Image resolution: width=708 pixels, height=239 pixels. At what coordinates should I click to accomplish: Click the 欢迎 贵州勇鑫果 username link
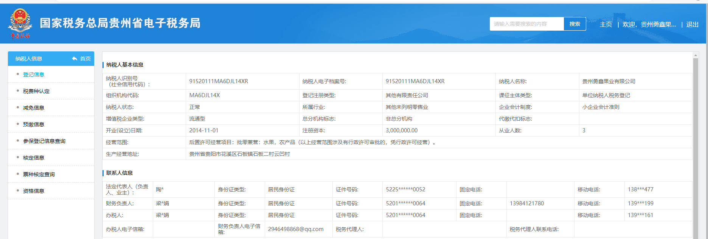tap(649, 25)
